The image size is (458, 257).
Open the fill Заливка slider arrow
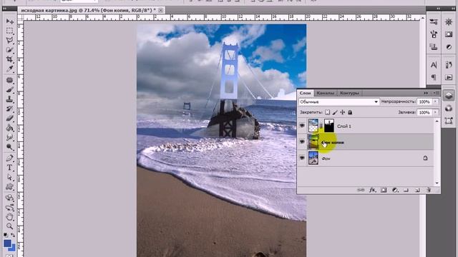click(x=435, y=113)
